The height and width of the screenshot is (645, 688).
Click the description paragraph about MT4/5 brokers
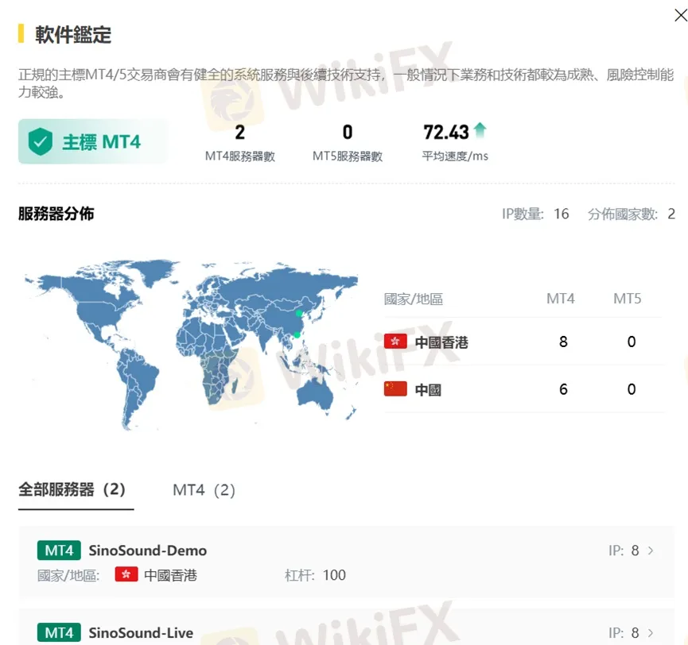point(346,83)
